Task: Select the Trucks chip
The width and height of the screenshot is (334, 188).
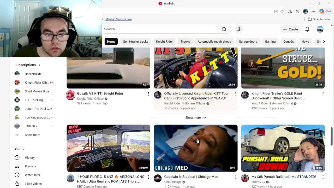Action: (x=185, y=42)
